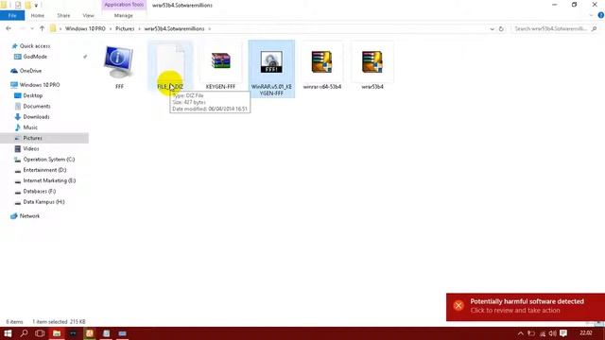Open the Windows Start menu
The image size is (605, 340).
8,333
